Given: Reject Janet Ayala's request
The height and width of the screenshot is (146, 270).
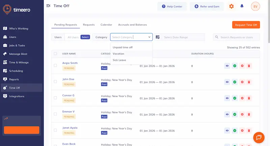Looking at the screenshot, I should [242, 130].
